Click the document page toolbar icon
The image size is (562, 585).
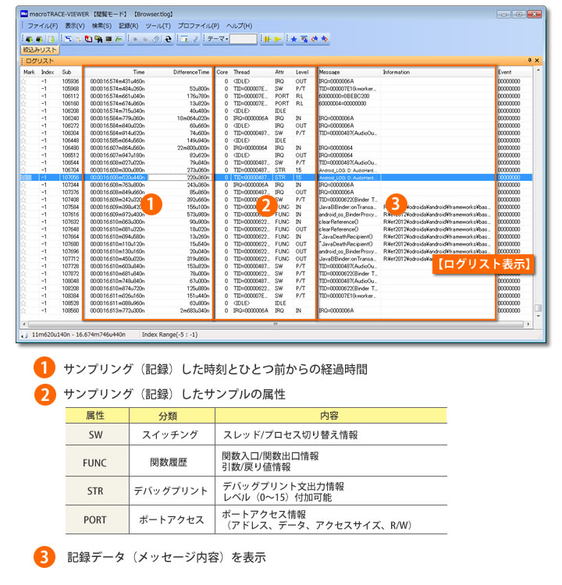(52, 39)
